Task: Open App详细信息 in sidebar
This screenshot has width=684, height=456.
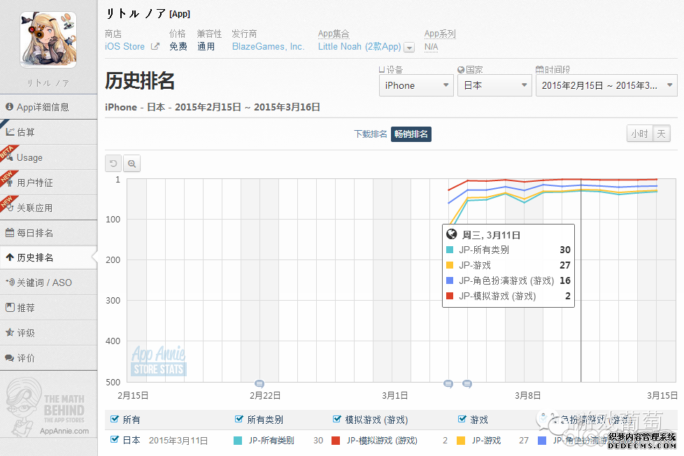Action: pyautogui.click(x=48, y=107)
